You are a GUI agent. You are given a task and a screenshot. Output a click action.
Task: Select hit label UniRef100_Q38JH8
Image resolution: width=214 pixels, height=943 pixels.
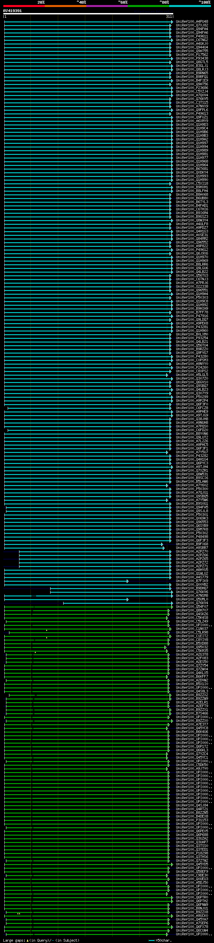click(x=192, y=419)
